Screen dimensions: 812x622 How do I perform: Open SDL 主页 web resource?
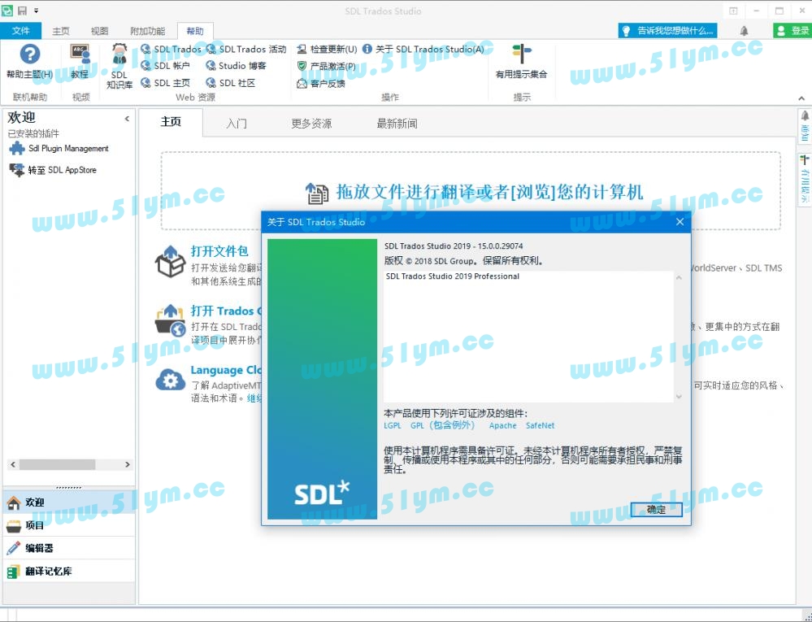[165, 83]
